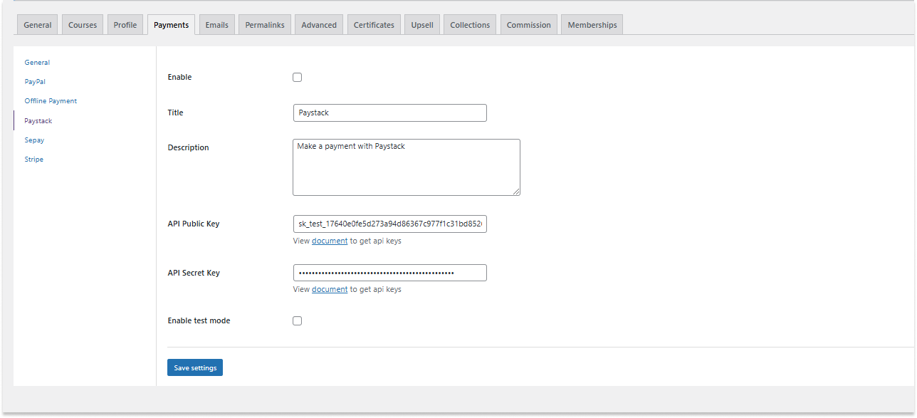The width and height of the screenshot is (917, 418).
Task: Open Stripe payment settings
Action: tap(34, 160)
